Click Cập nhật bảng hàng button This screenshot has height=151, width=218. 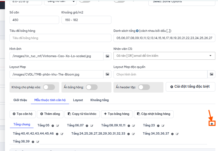[154, 114]
